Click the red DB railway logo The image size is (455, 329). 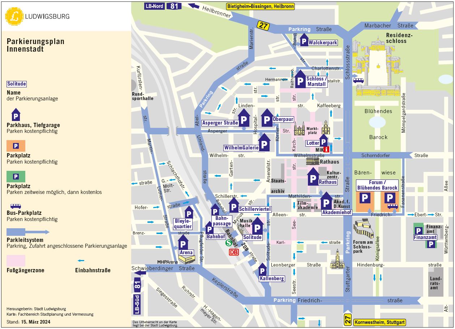click(234, 252)
